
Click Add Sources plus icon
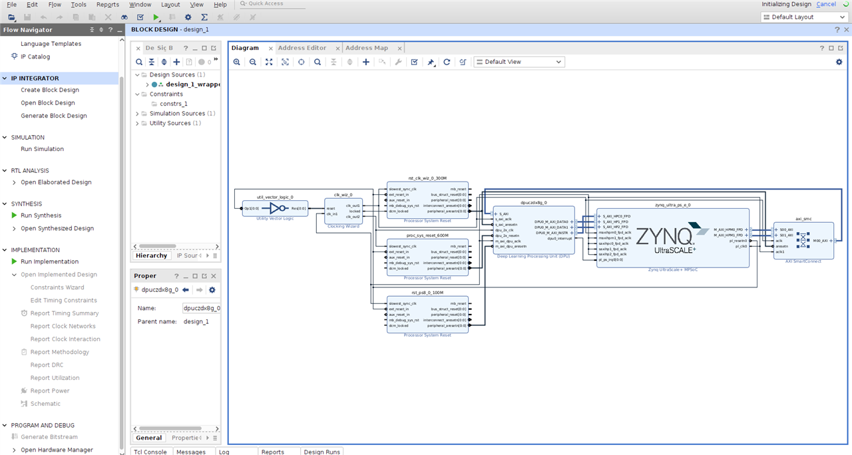click(x=176, y=62)
